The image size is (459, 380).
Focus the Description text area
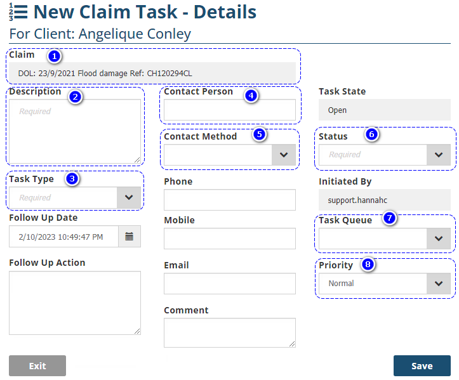click(75, 131)
